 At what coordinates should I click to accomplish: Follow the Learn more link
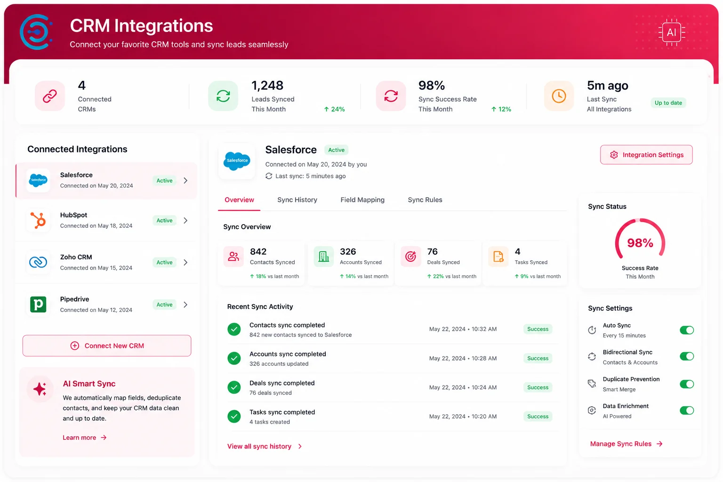85,438
